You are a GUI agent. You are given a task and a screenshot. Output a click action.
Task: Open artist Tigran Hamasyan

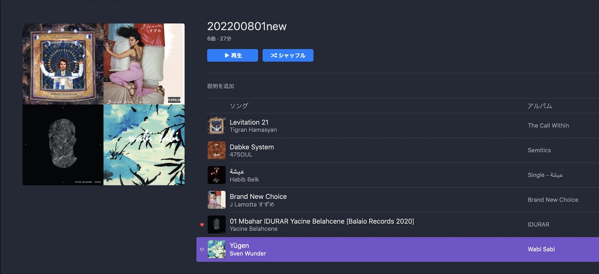pyautogui.click(x=253, y=130)
